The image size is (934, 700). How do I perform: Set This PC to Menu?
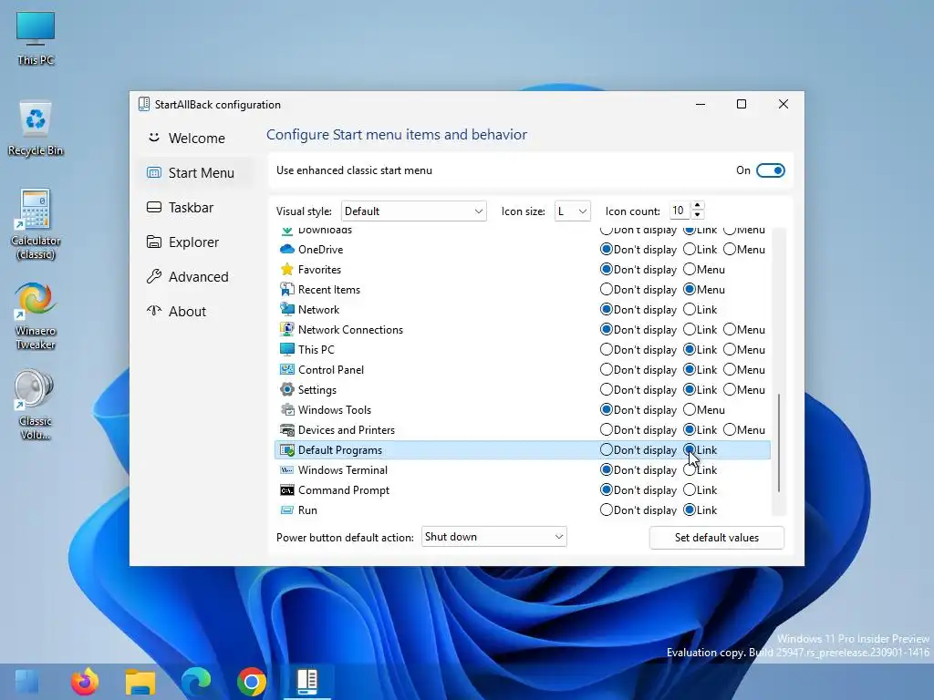tap(730, 349)
